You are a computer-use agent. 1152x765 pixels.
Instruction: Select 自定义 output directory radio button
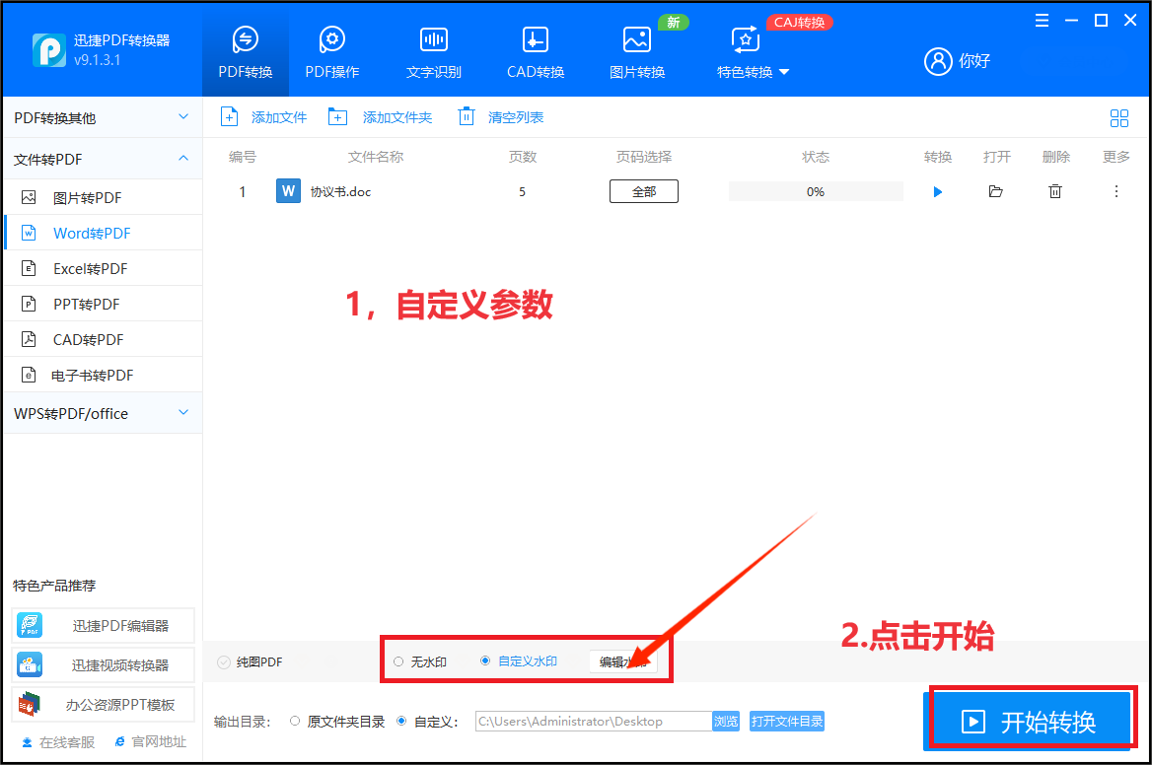[x=401, y=721]
